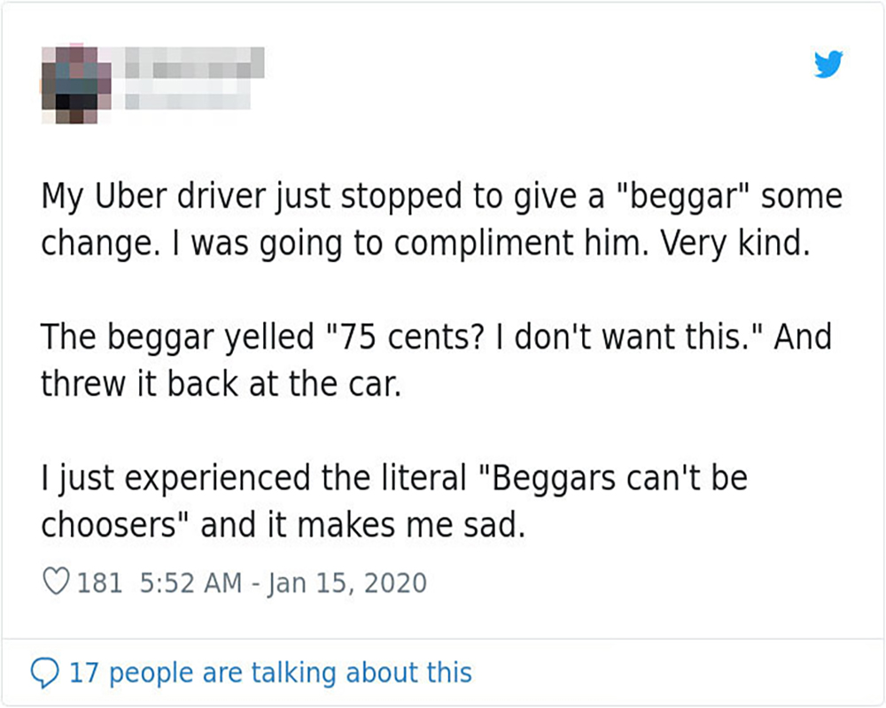Like the tweet with the heart icon
Image resolution: width=886 pixels, height=708 pixels.
coord(56,582)
